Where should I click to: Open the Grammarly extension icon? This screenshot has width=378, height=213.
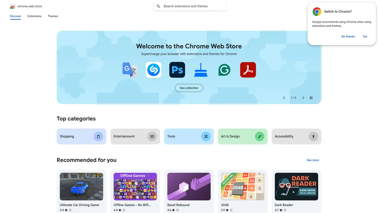click(x=224, y=70)
